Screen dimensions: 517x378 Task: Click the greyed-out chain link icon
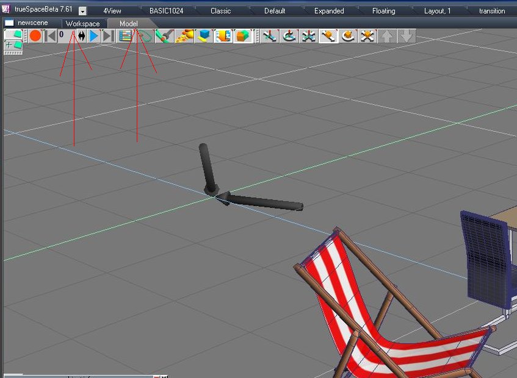tap(145, 35)
